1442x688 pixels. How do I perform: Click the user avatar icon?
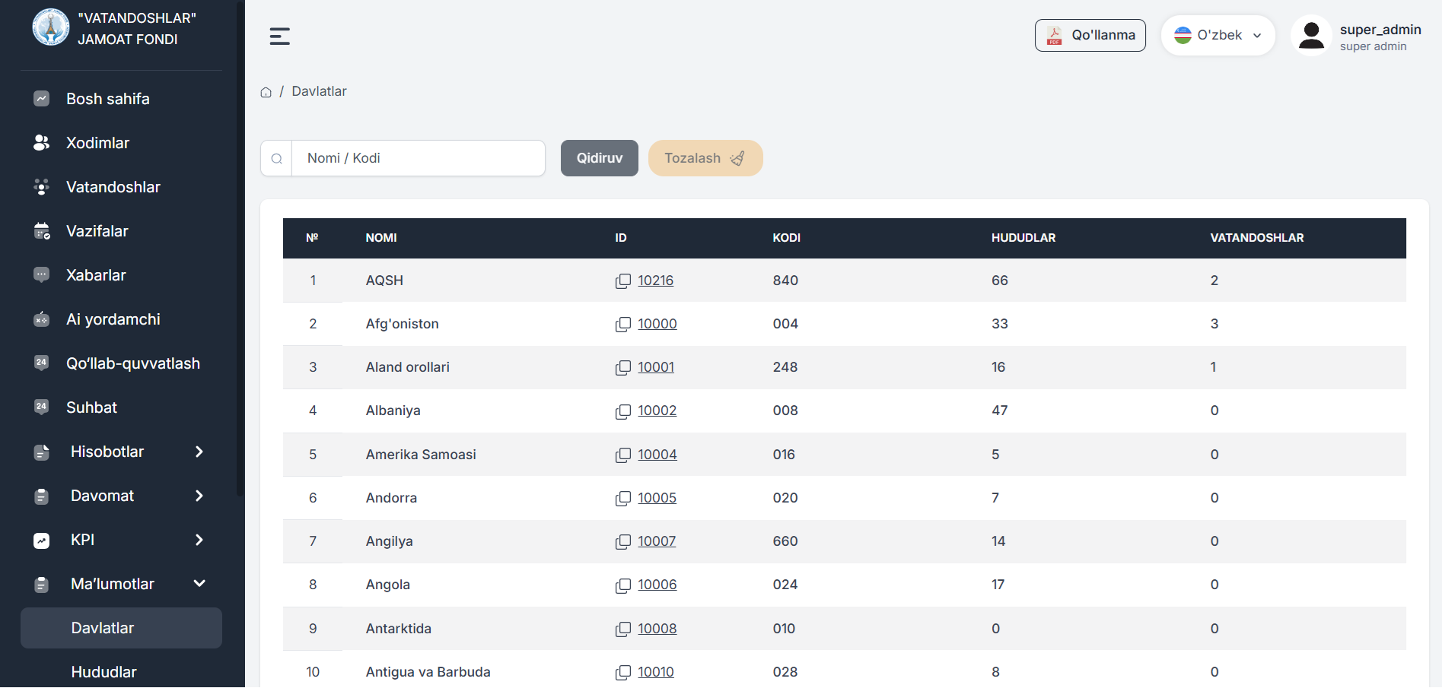[1311, 36]
